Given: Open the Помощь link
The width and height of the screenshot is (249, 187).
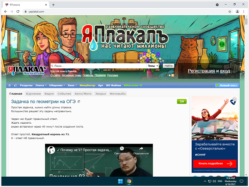Looking at the screenshot, I should point(88,75).
